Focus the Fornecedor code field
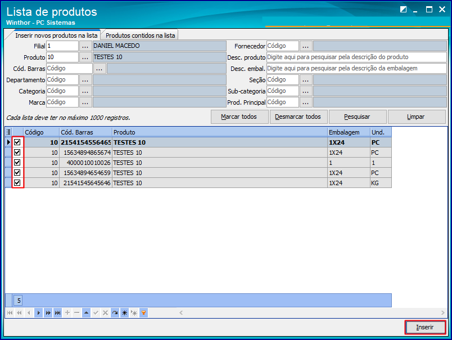Screen dimensions: 452x340 [282, 46]
